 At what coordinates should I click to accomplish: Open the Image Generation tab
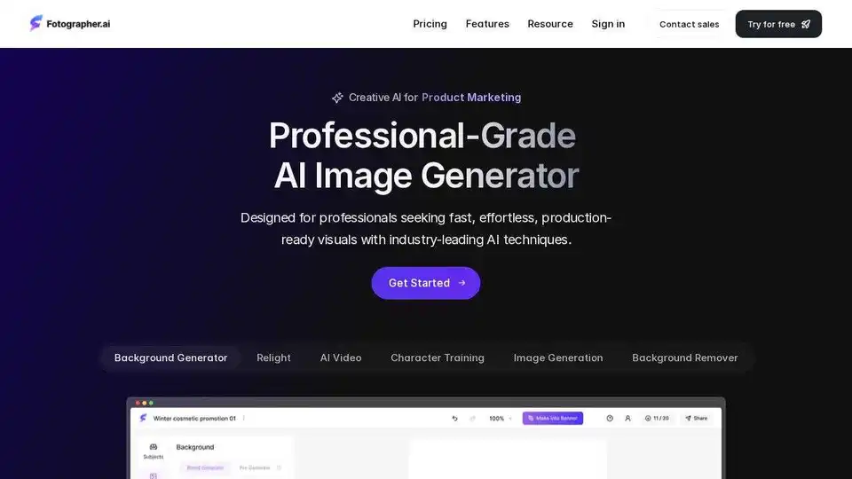(x=558, y=357)
